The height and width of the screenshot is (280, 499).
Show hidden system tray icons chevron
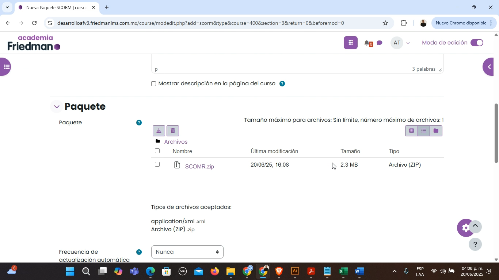click(x=394, y=272)
